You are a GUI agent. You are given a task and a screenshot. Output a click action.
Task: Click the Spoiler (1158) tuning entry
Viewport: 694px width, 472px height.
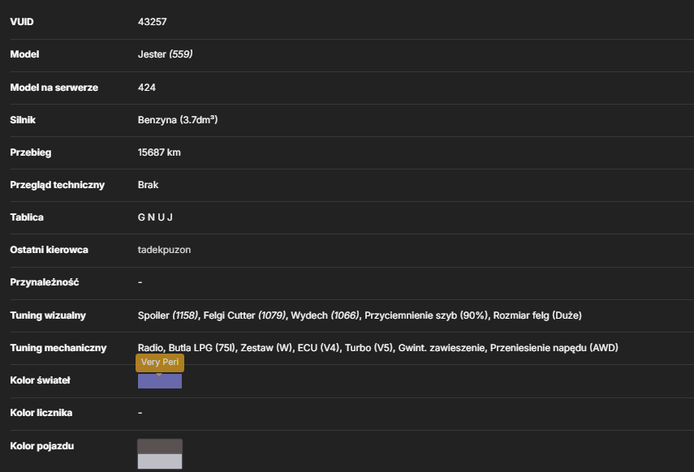point(168,315)
